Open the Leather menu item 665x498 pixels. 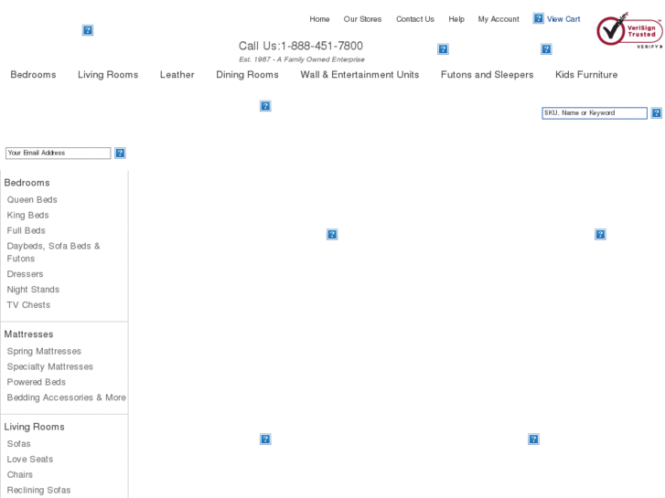coord(177,75)
